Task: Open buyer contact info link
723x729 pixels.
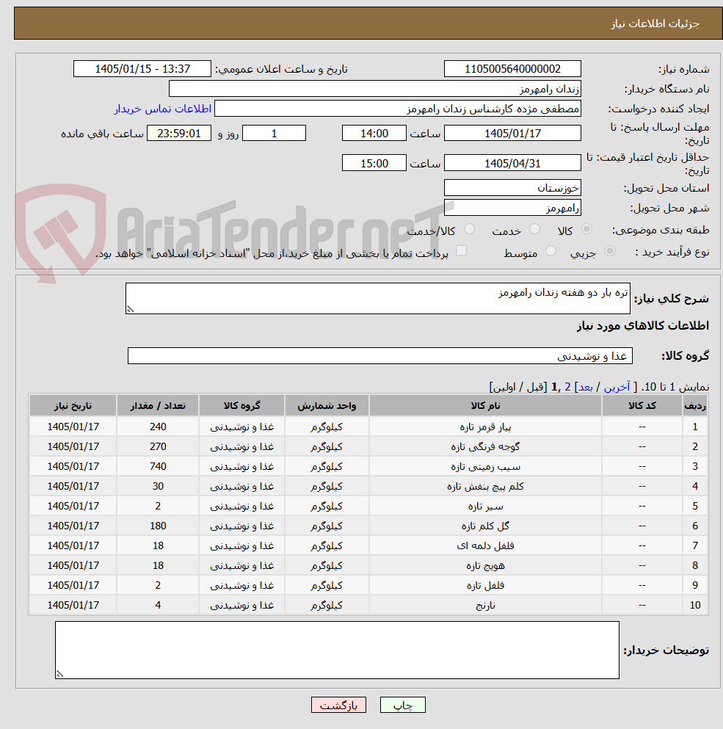Action: (x=163, y=109)
